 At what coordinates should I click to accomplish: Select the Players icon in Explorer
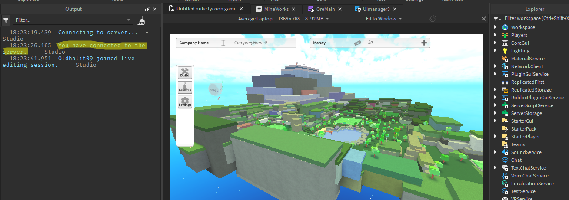click(x=505, y=35)
